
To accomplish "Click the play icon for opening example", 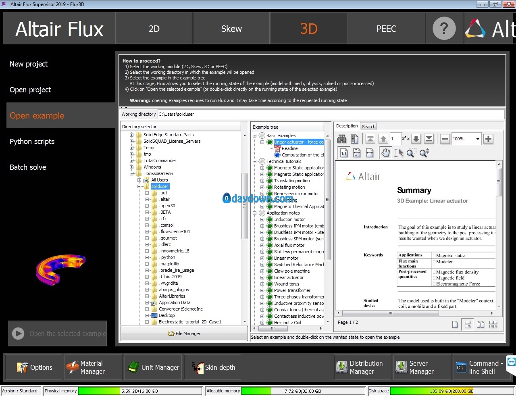I will click(x=18, y=333).
